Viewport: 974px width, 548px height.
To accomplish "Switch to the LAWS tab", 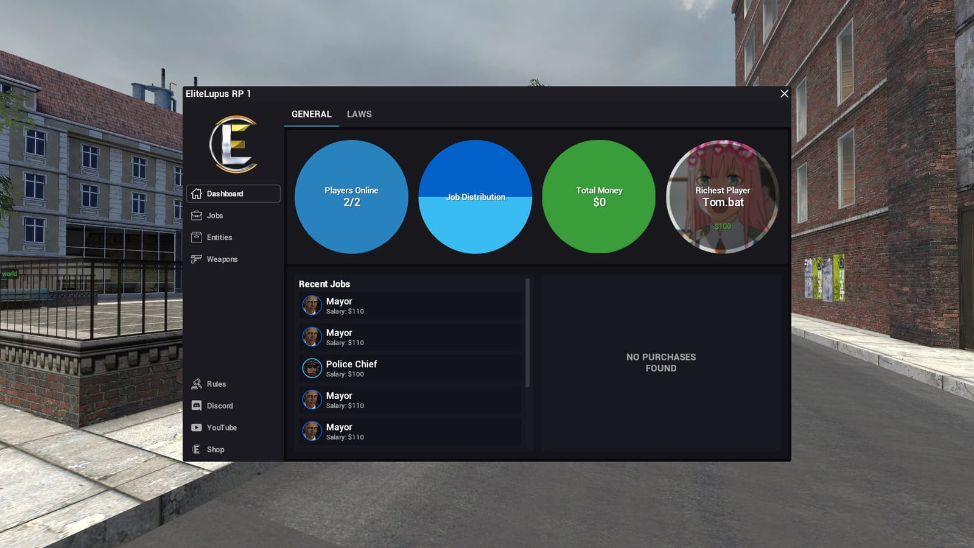I will (359, 114).
